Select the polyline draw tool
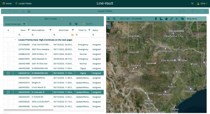The height and width of the screenshot is (114, 210). tap(171, 19)
